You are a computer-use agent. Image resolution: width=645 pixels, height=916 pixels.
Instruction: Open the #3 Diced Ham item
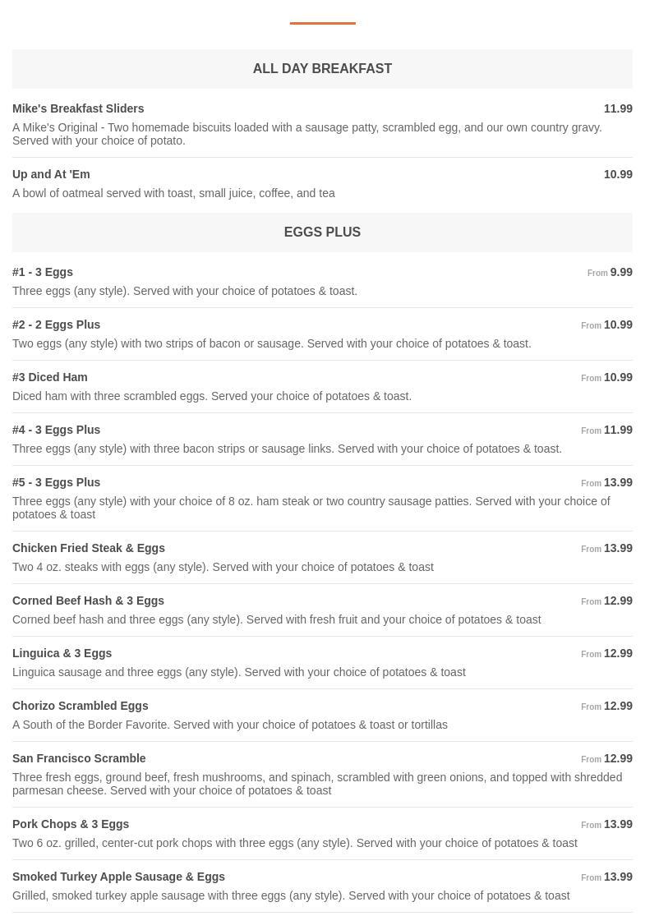click(50, 377)
